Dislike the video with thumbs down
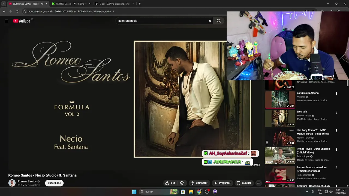349x196 pixels. click(x=182, y=183)
